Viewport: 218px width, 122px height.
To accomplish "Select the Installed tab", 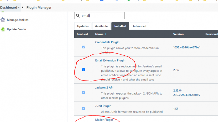I will pyautogui.click(x=120, y=26).
